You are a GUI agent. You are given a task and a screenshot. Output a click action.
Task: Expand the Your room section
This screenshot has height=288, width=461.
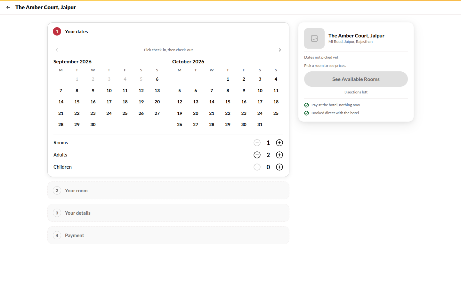[168, 190]
